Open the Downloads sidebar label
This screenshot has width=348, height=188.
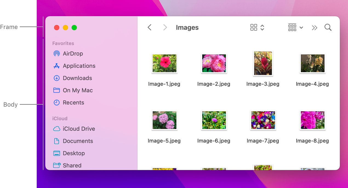[78, 78]
